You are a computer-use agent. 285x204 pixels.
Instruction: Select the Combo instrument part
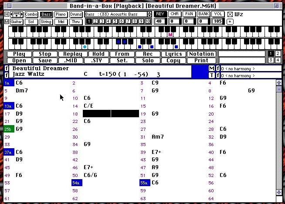pyautogui.click(x=31, y=14)
